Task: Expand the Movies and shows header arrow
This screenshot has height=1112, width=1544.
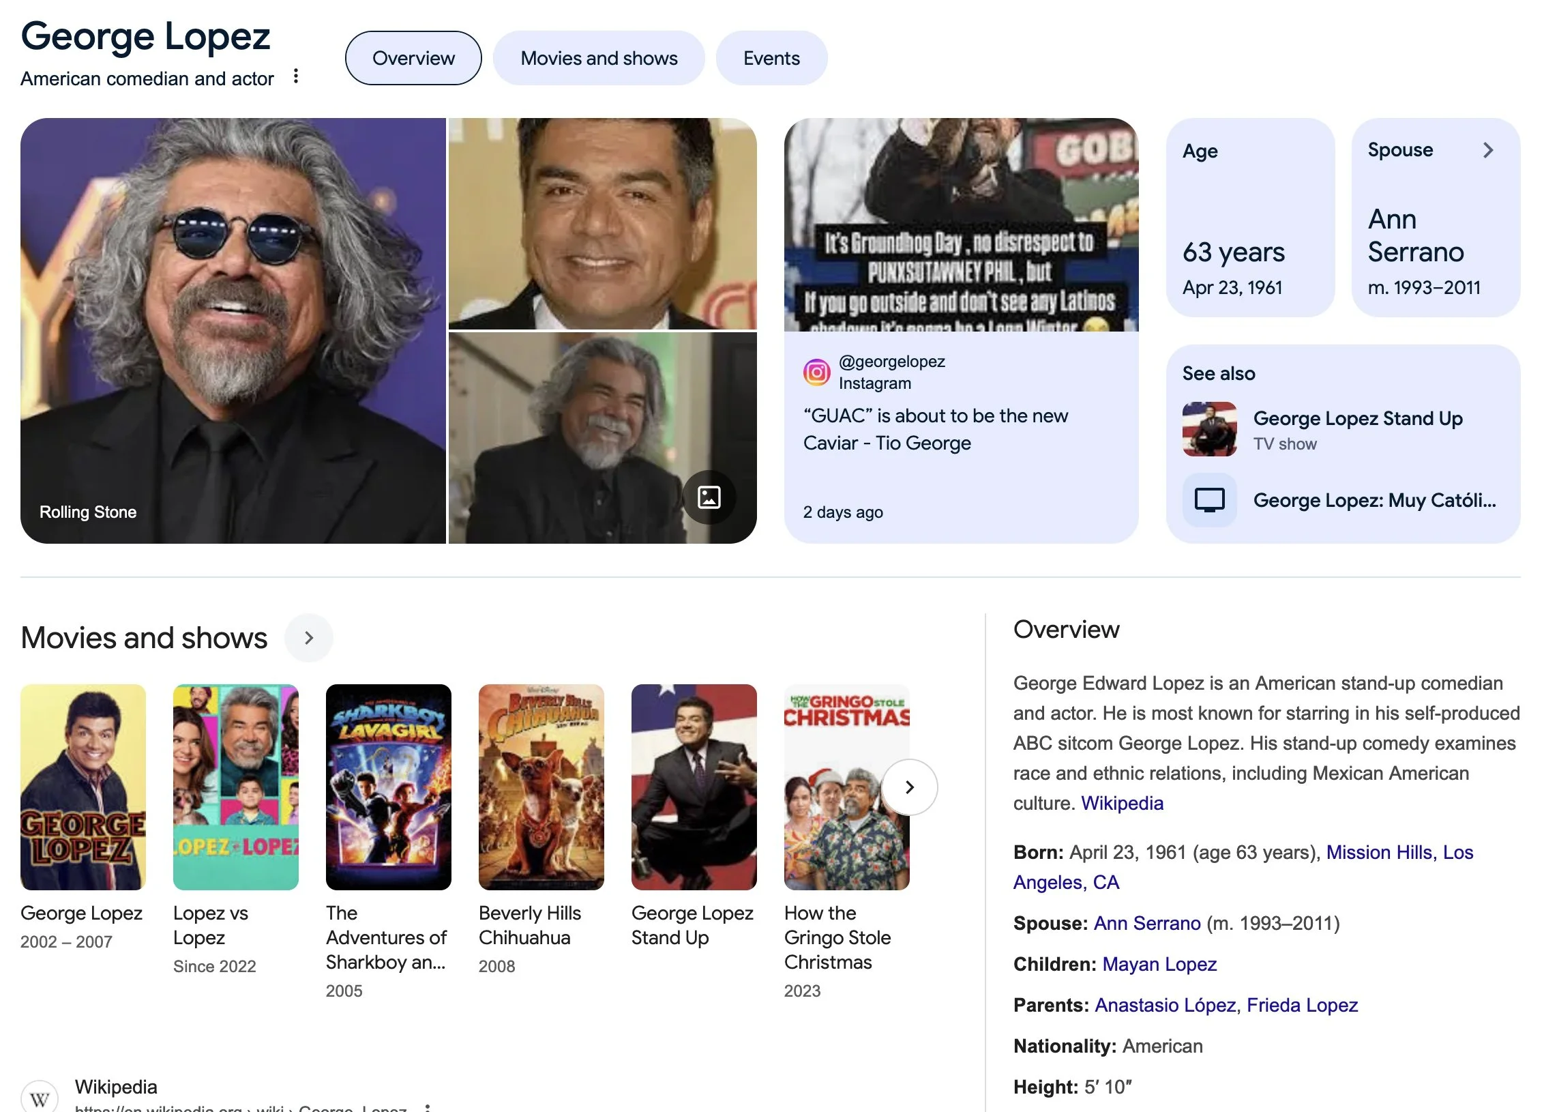Action: point(309,638)
